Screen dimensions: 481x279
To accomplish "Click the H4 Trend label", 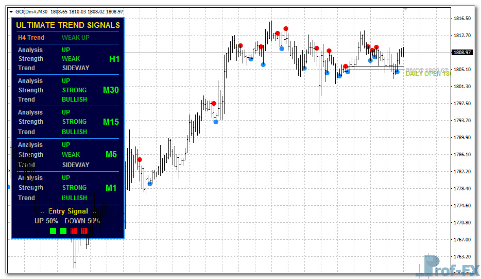I will 31,38.
